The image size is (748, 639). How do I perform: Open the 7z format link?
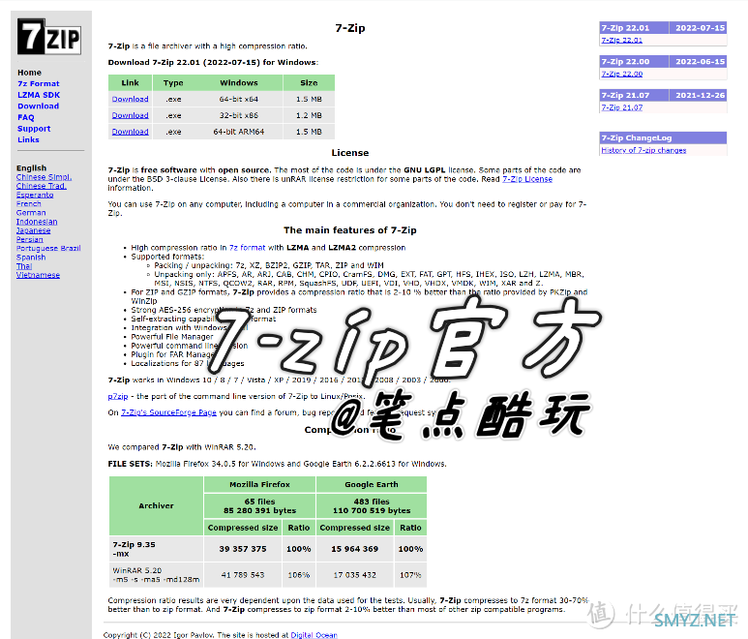pos(247,248)
